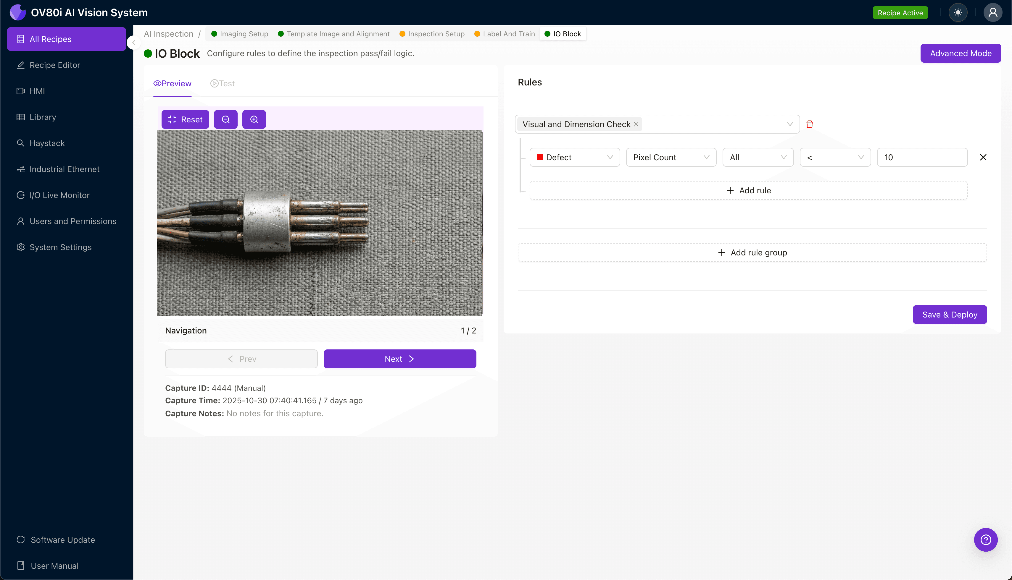Open the Pixel Count metric dropdown
Screen dimensions: 1012x580
tap(671, 157)
